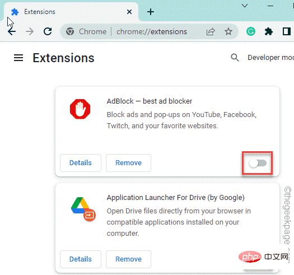Click the large Extensions page heading
294x275 pixels.
(x=64, y=58)
